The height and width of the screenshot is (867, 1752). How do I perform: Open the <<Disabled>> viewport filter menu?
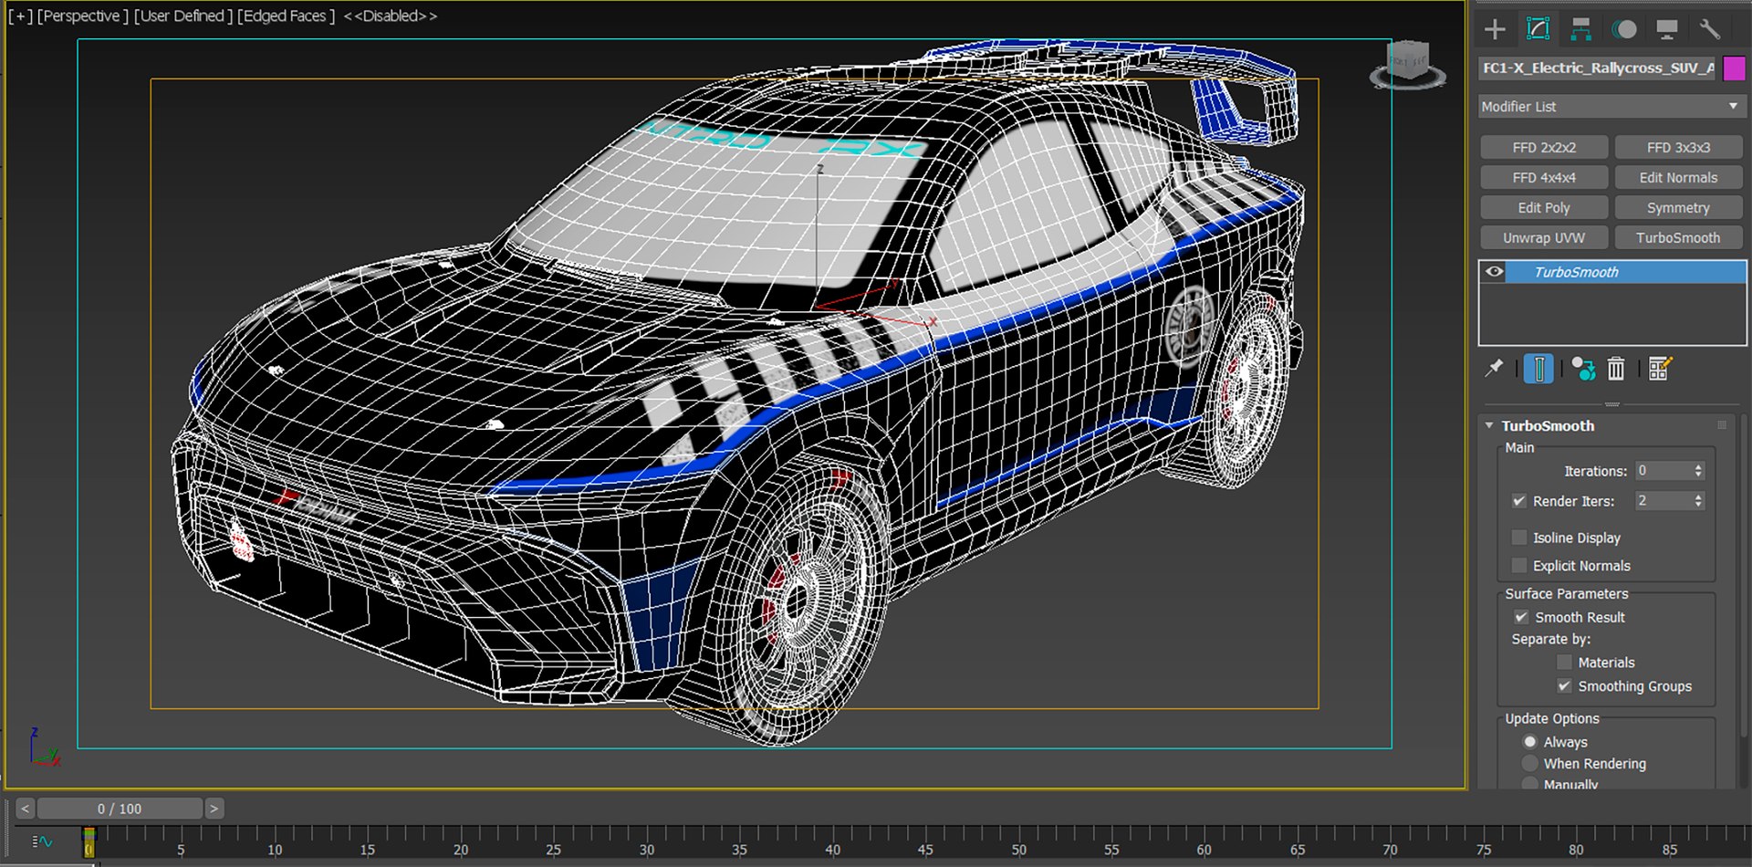(x=391, y=16)
